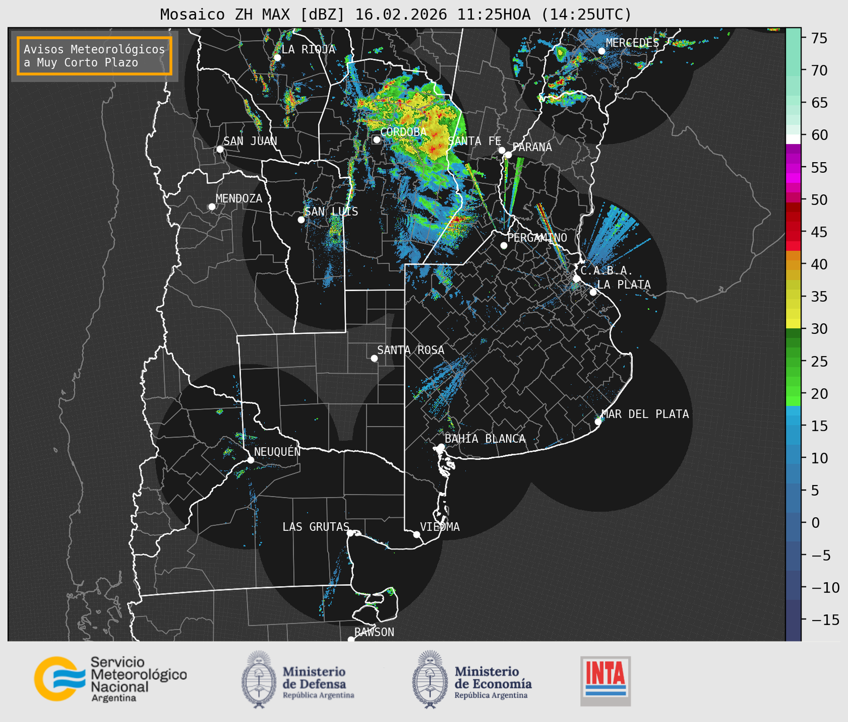Pick the magenta 55 dBZ color band
Screen dimensions: 848x722
click(x=793, y=168)
